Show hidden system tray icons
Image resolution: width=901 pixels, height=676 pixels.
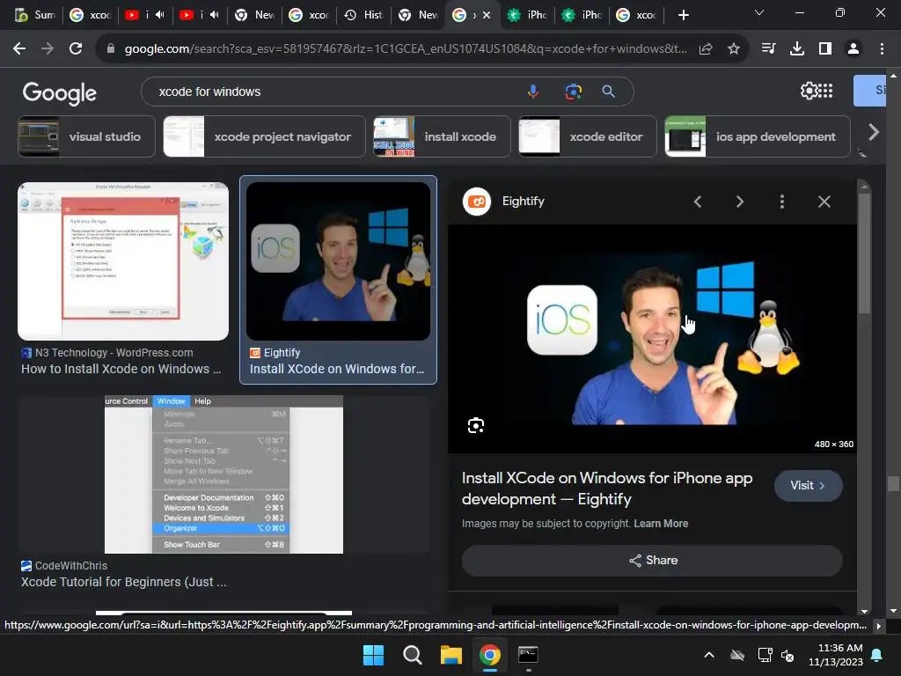point(709,655)
